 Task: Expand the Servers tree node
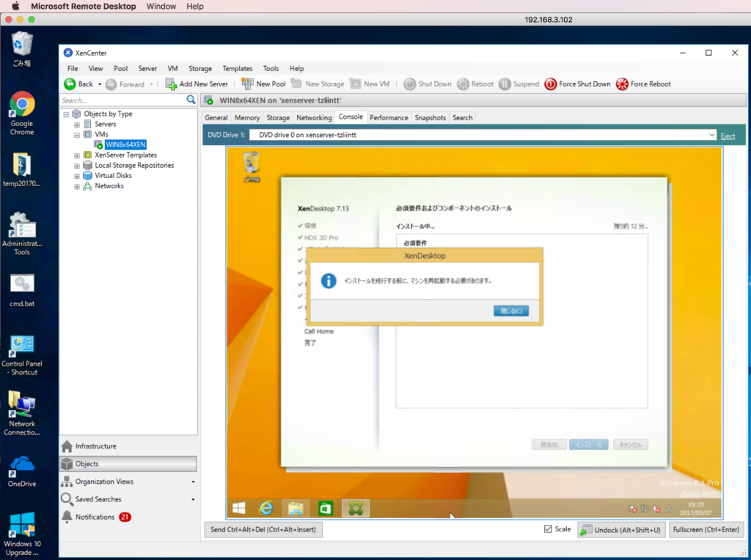coord(76,125)
